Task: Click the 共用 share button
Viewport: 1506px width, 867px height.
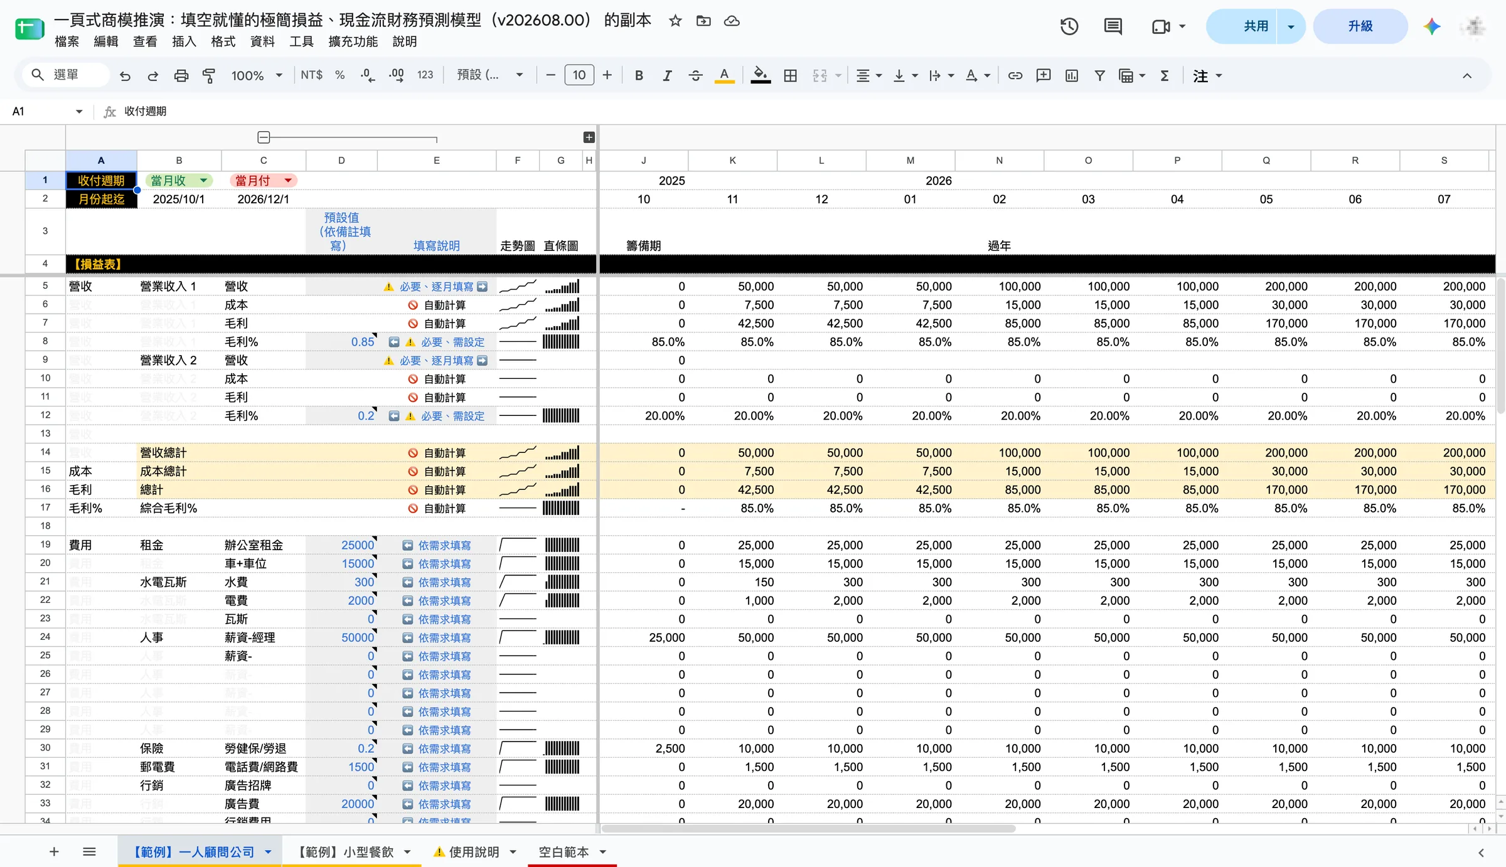Action: [1242, 26]
